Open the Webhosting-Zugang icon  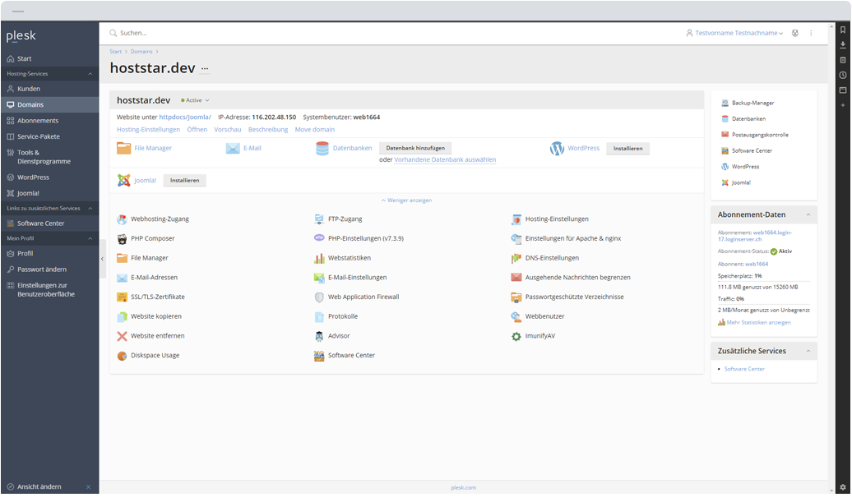pos(122,219)
